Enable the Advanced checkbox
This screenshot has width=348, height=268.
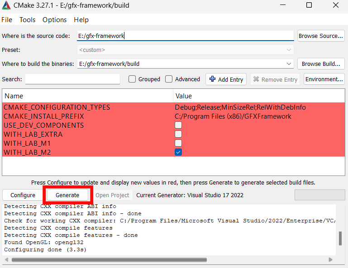click(169, 79)
